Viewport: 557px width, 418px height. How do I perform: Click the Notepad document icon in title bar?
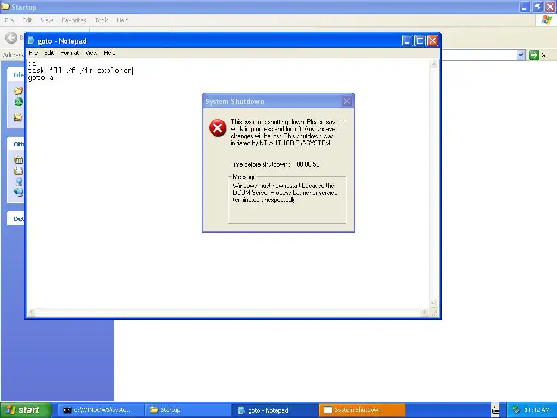tap(31, 40)
